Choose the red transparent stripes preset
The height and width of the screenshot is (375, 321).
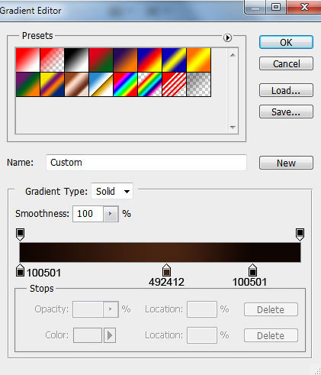pos(174,84)
